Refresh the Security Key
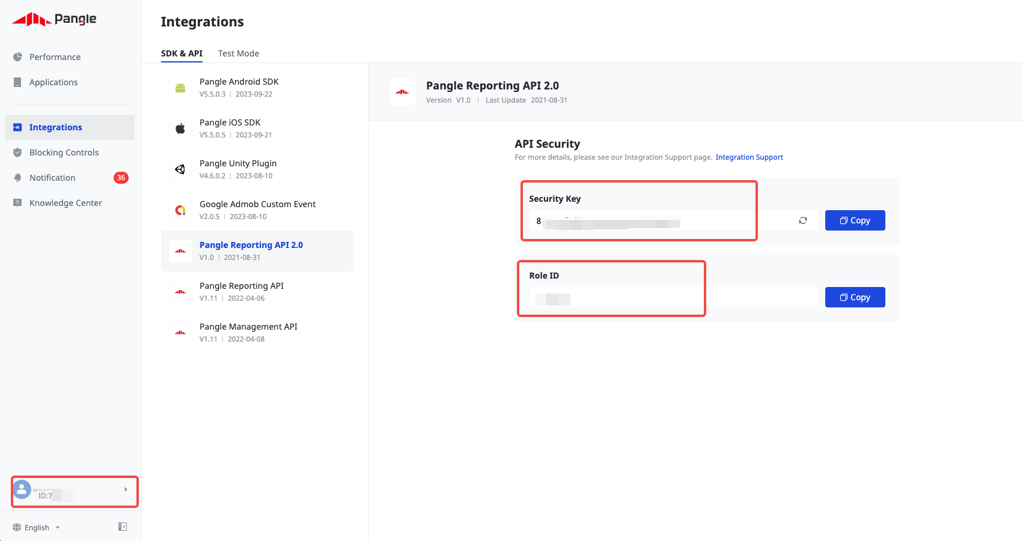Screen dimensions: 1023x541 coord(803,220)
